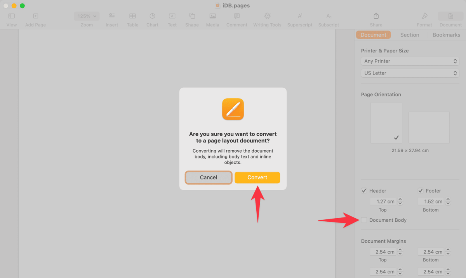Click Cancel in the conversion dialog
The height and width of the screenshot is (278, 466).
[x=209, y=177]
